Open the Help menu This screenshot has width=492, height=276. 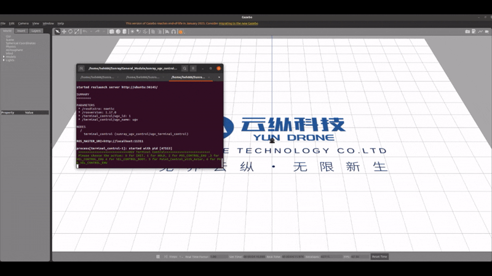pyautogui.click(x=60, y=23)
